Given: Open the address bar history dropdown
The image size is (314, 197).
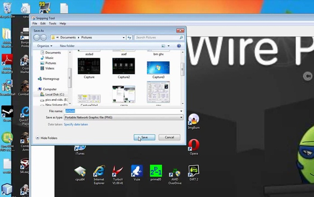Looking at the screenshot, I should tap(123, 37).
